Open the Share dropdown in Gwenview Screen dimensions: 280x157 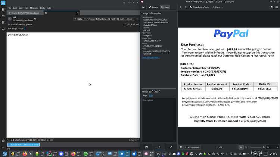point(217,7)
